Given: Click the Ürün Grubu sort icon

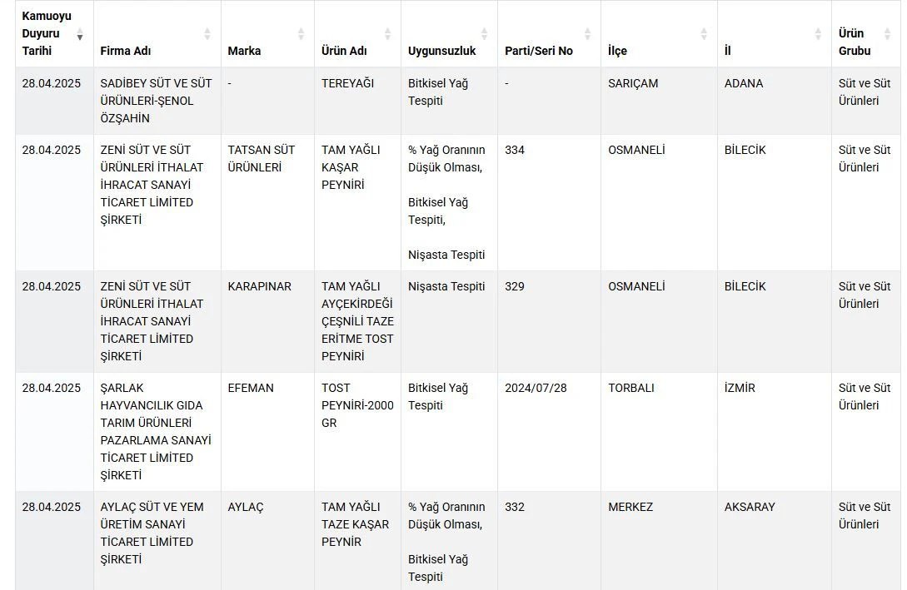Looking at the screenshot, I should click(x=889, y=34).
